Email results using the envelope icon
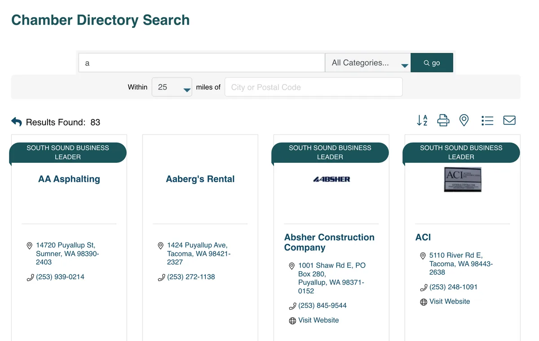Viewport: 539px width, 341px height. tap(509, 121)
